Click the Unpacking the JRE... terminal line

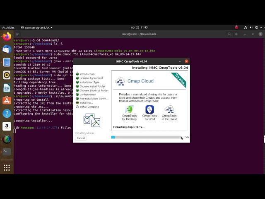(31, 107)
